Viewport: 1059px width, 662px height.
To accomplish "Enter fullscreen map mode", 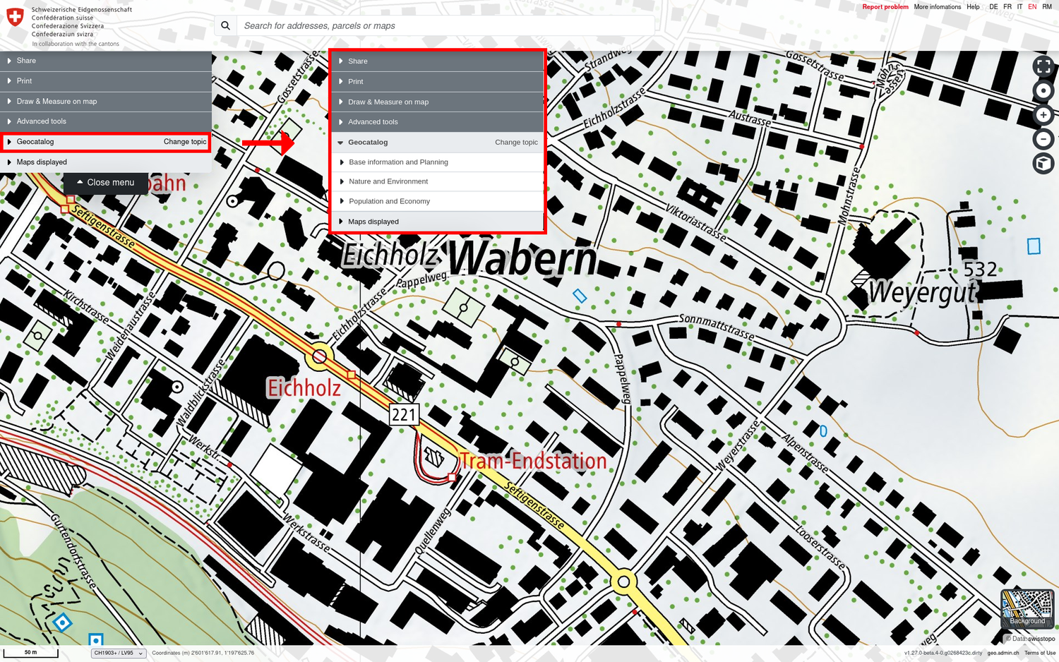I will click(x=1043, y=66).
